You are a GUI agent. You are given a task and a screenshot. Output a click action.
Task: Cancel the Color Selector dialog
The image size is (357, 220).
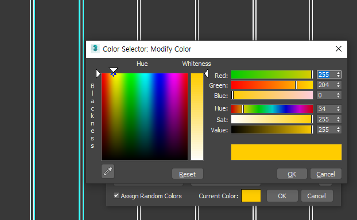pos(325,174)
